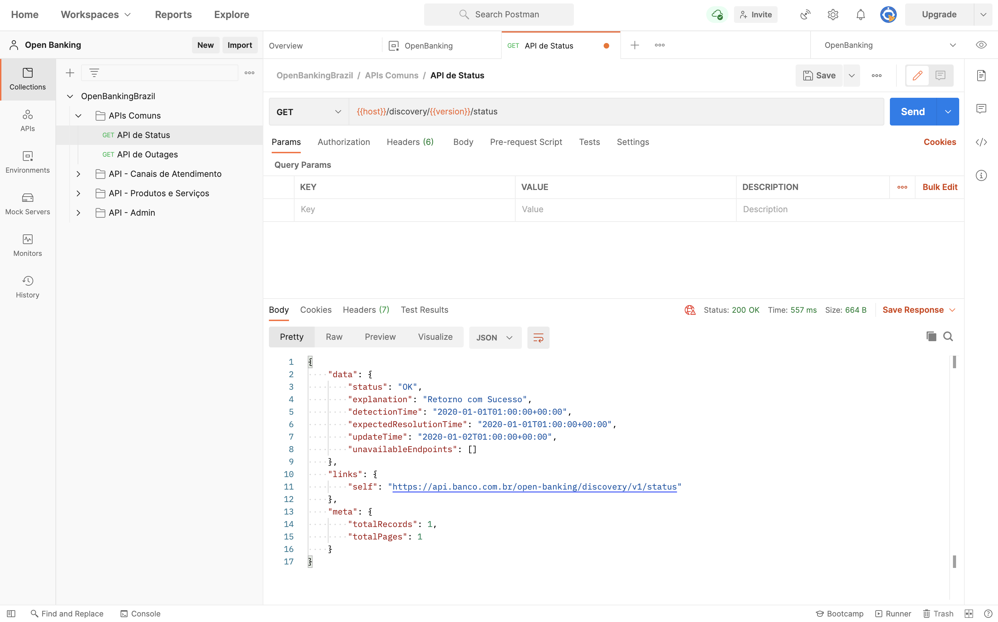Image resolution: width=998 pixels, height=622 pixels.
Task: Click the code snippet icon in right sidebar
Action: 981,142
